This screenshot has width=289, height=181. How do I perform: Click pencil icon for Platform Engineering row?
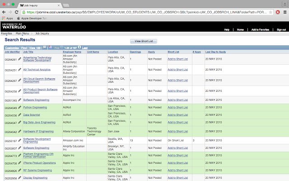pos(19,155)
